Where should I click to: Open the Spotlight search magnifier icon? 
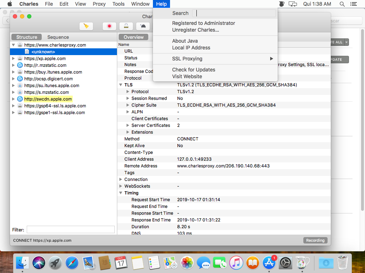342,4
